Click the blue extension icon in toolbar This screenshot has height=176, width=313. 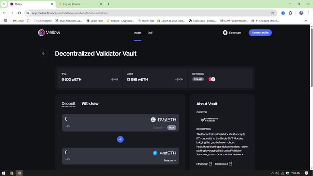pyautogui.click(x=283, y=13)
